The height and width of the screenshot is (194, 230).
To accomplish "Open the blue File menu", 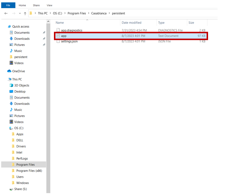I will (x=8, y=5).
